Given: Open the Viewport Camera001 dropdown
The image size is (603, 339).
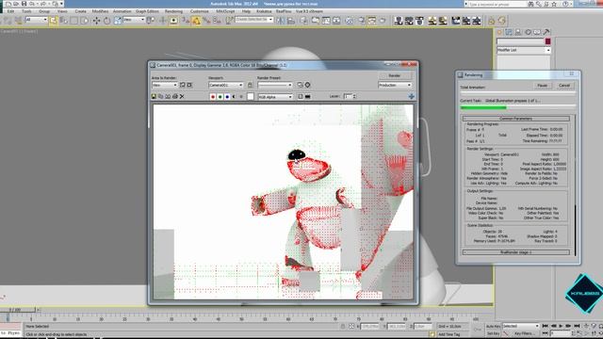Looking at the screenshot, I should pos(226,85).
